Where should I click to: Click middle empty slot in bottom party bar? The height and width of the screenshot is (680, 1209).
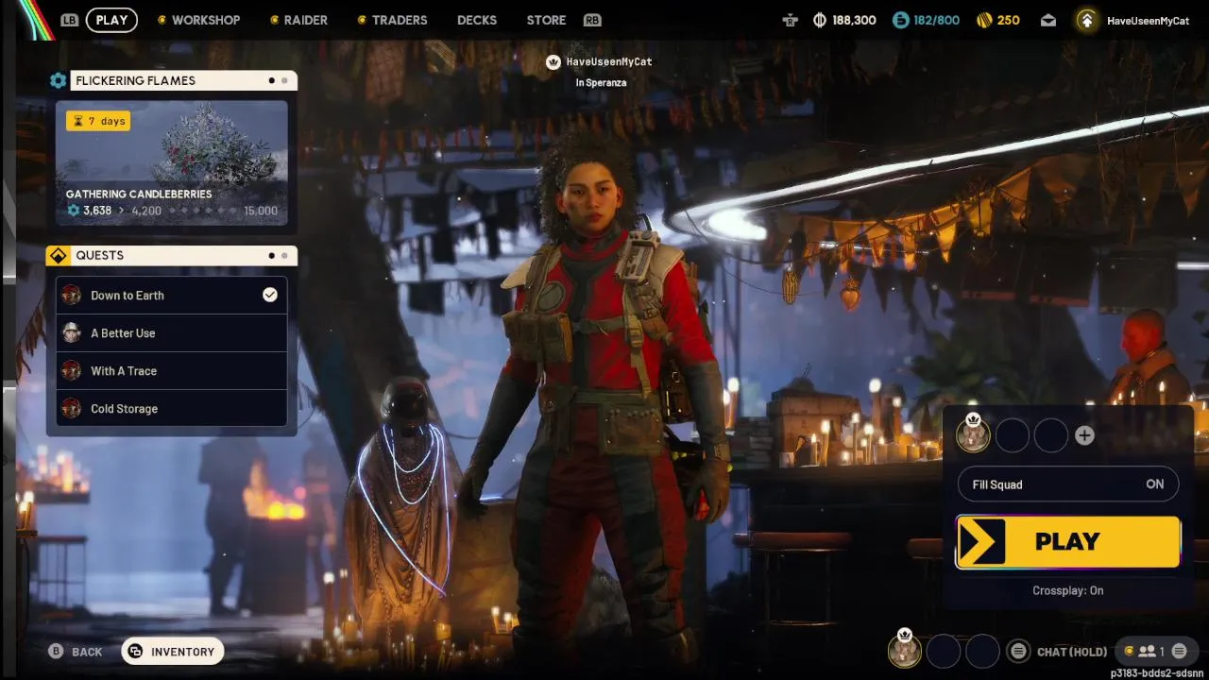[x=944, y=651]
